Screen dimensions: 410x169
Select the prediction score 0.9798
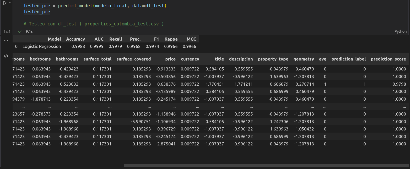tap(400, 84)
